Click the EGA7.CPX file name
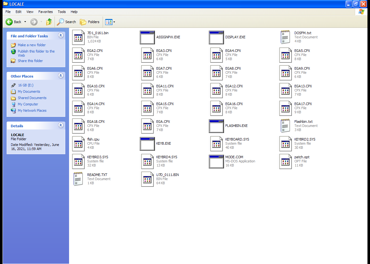This screenshot has width=370, height=264. pyautogui.click(x=164, y=69)
